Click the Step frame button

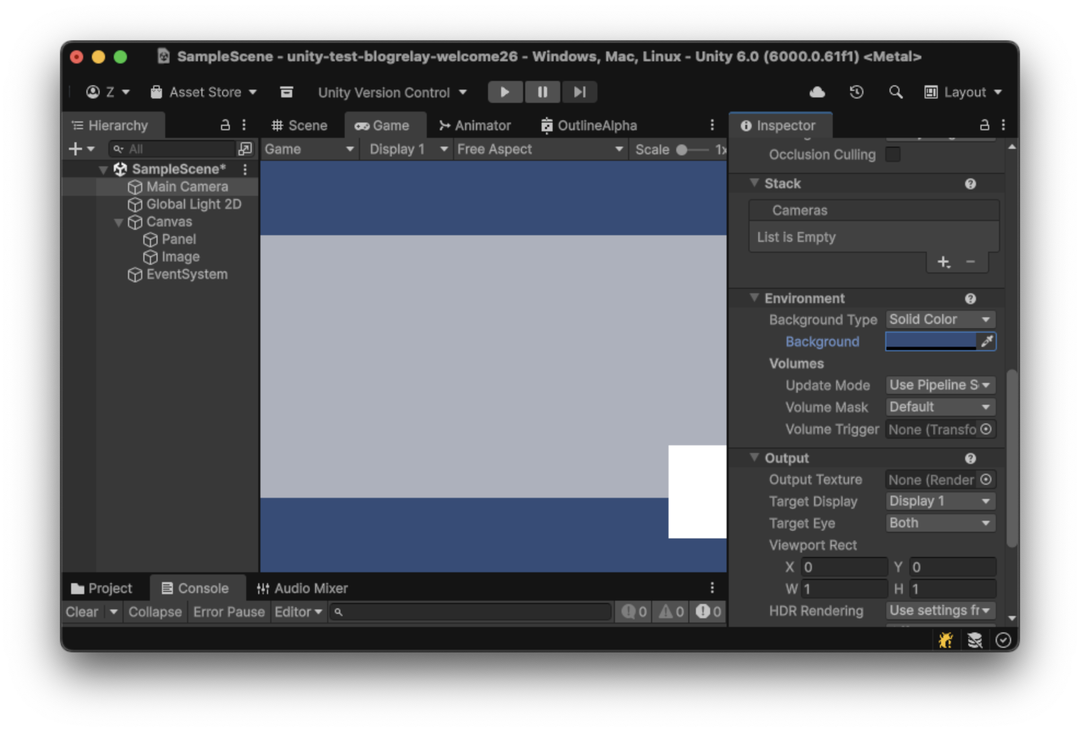coord(579,92)
